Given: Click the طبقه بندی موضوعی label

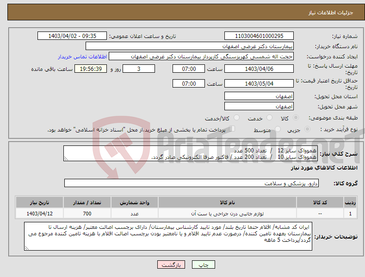Looking at the screenshot, I should (x=333, y=118).
